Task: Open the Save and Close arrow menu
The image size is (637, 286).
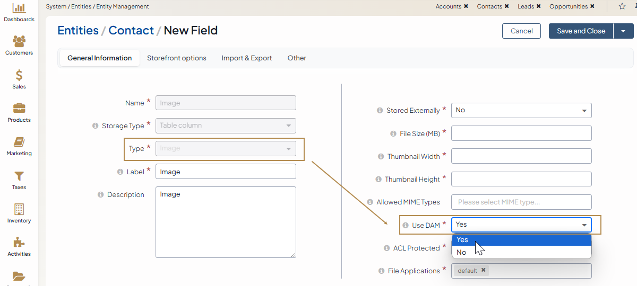Action: (623, 31)
